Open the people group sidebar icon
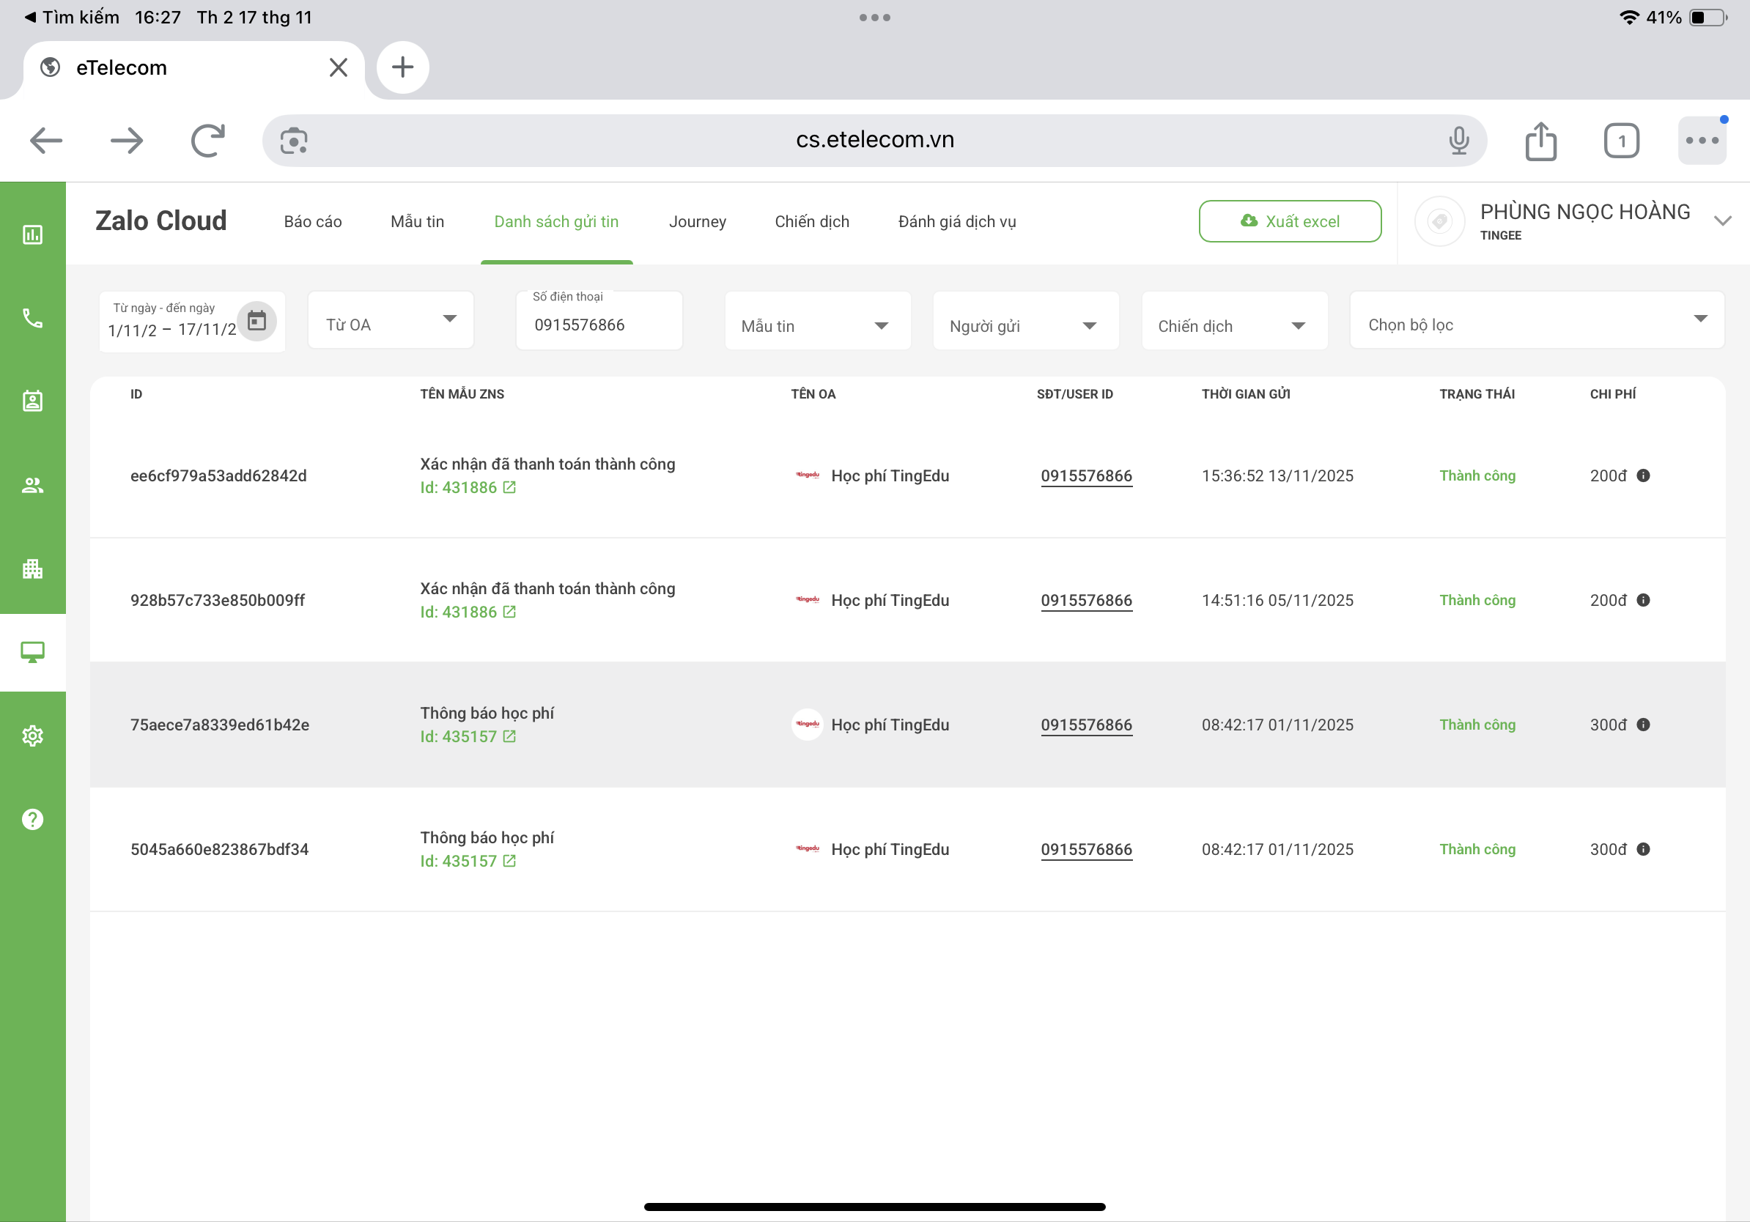 [32, 485]
